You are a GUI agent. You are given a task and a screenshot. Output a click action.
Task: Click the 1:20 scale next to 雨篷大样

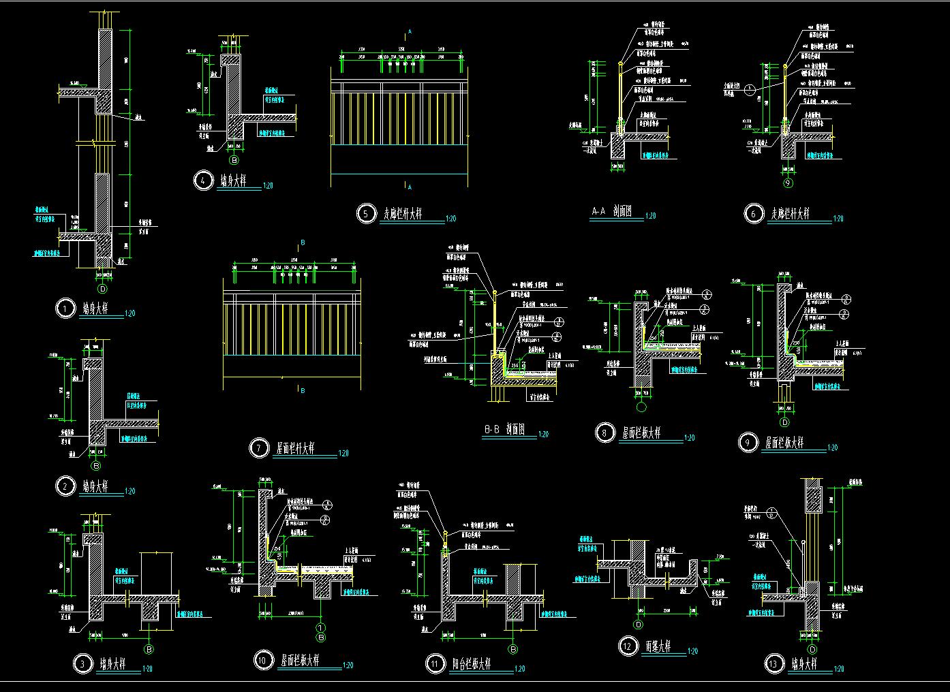coord(692,651)
